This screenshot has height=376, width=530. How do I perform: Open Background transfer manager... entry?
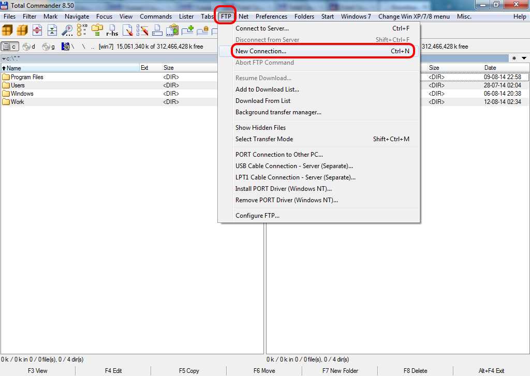319,112
